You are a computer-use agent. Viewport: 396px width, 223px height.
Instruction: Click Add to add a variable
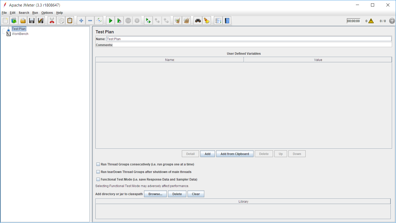[208, 154]
